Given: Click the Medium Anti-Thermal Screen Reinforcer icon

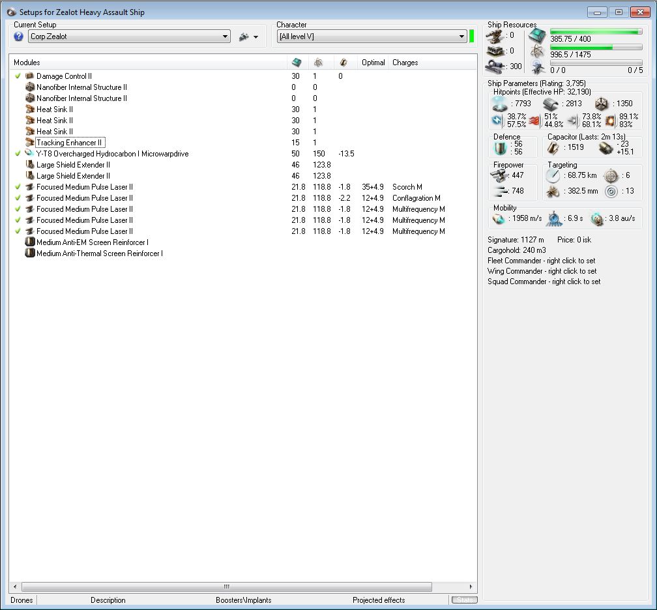Looking at the screenshot, I should pos(30,253).
